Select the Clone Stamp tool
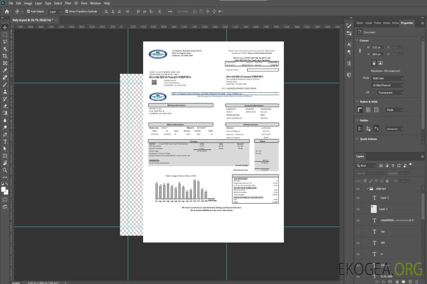This screenshot has width=427, height=284. 5,92
